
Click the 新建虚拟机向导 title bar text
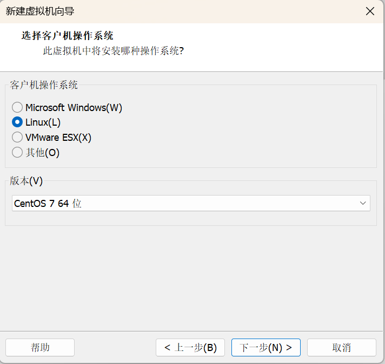coord(40,11)
